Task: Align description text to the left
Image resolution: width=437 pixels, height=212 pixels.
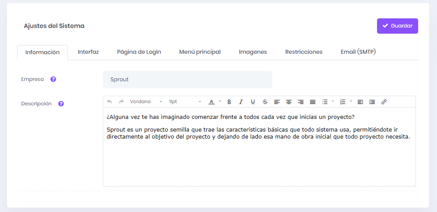Action: (277, 102)
